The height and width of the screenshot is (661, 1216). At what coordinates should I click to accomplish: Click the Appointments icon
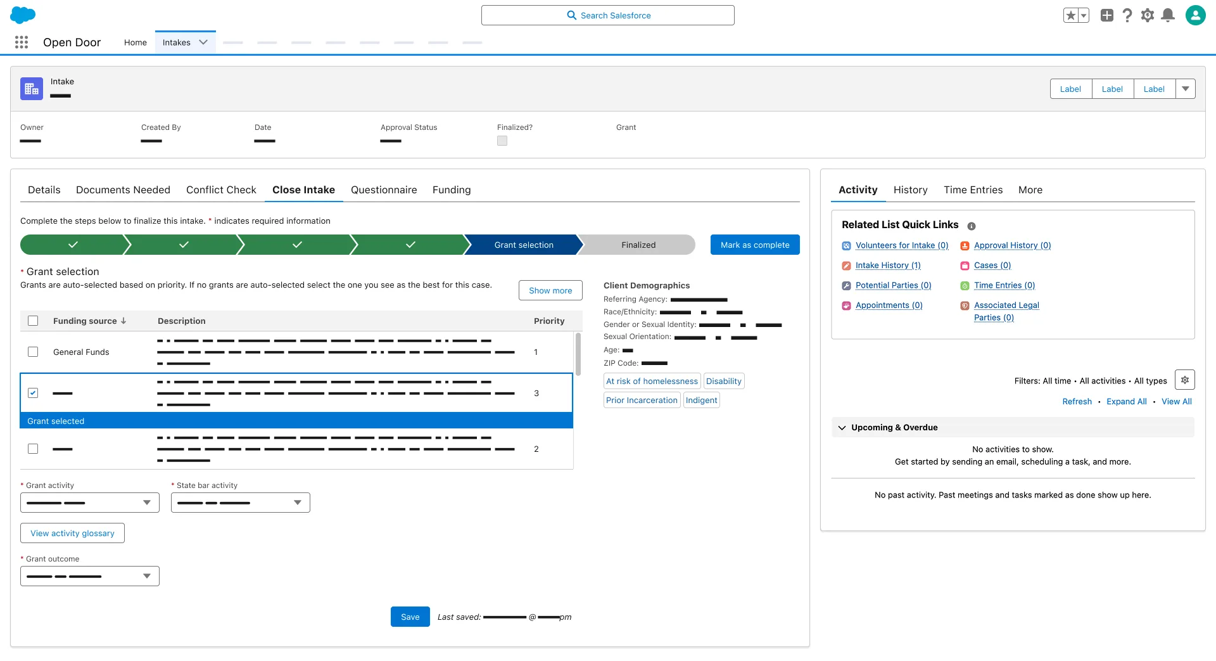846,305
